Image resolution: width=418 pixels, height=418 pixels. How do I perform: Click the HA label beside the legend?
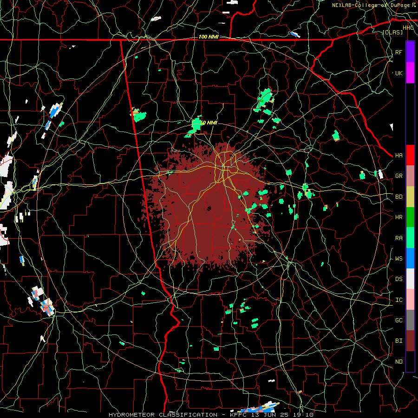[398, 156]
